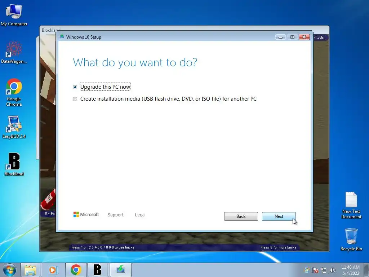Select the Google Chrome desktop shortcut
The height and width of the screenshot is (277, 369).
coord(14,92)
